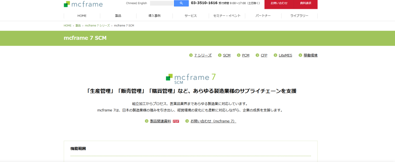
Task: Click green arrow icon beside 稼働環境 link
Action: tap(300, 56)
